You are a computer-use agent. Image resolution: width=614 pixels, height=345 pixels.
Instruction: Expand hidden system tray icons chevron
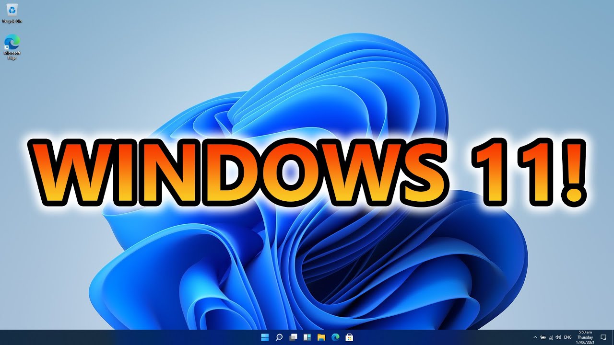pos(535,337)
